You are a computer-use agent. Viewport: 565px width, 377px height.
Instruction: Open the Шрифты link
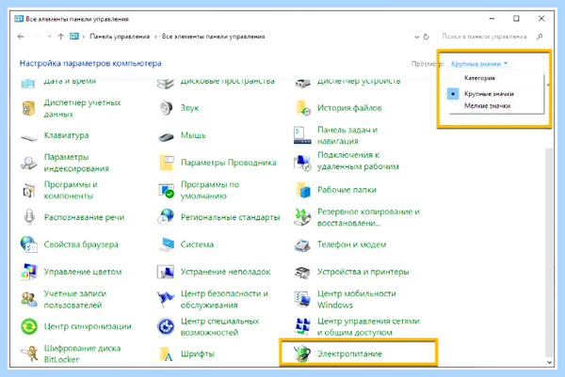[x=198, y=354]
